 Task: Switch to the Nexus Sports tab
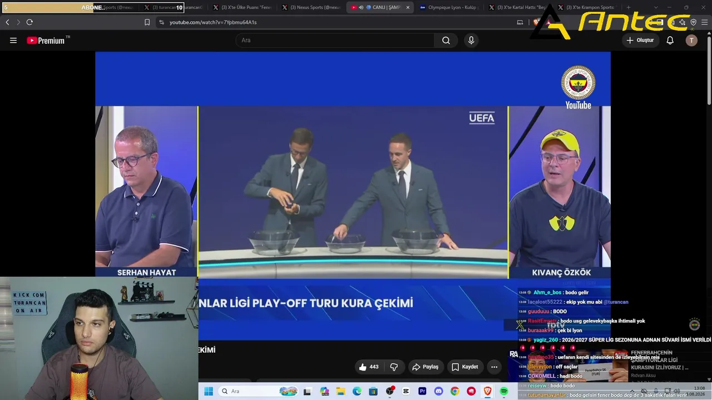coord(311,7)
